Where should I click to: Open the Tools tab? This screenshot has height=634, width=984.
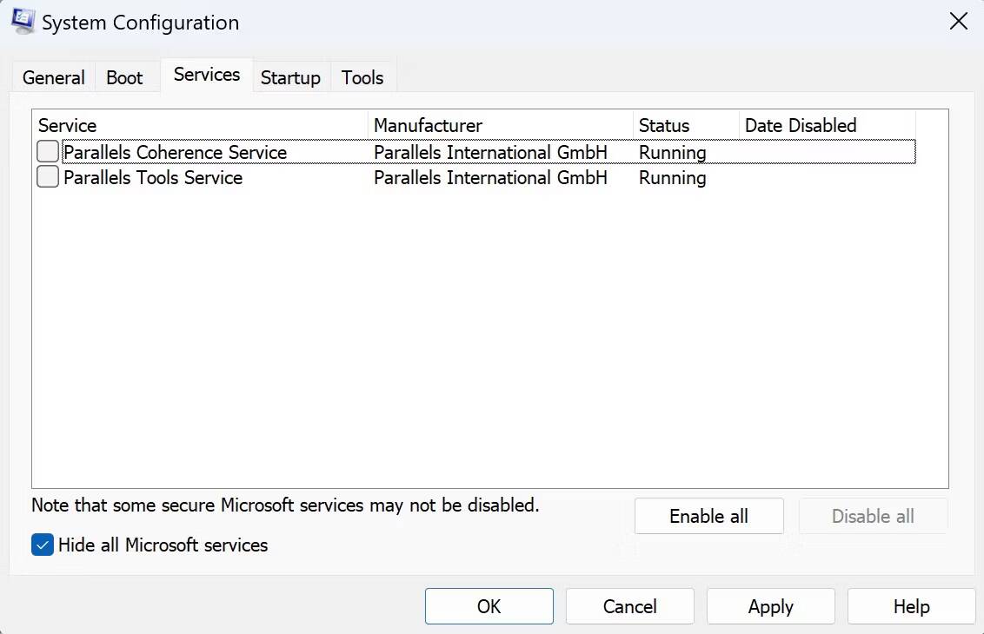point(362,78)
